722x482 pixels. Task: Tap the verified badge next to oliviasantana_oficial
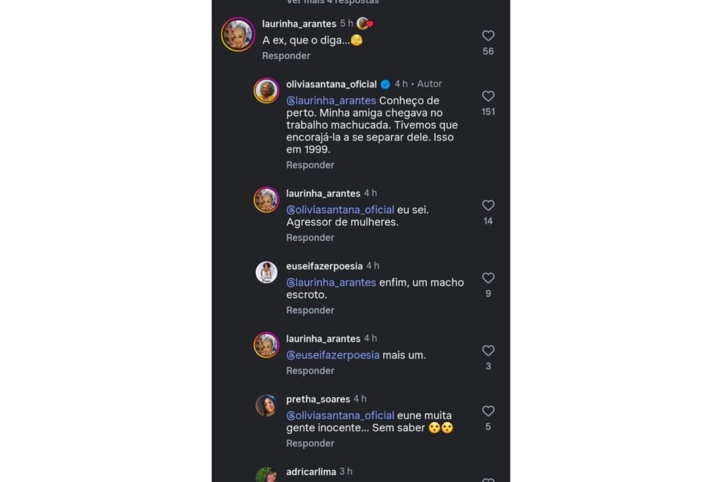coord(386,84)
